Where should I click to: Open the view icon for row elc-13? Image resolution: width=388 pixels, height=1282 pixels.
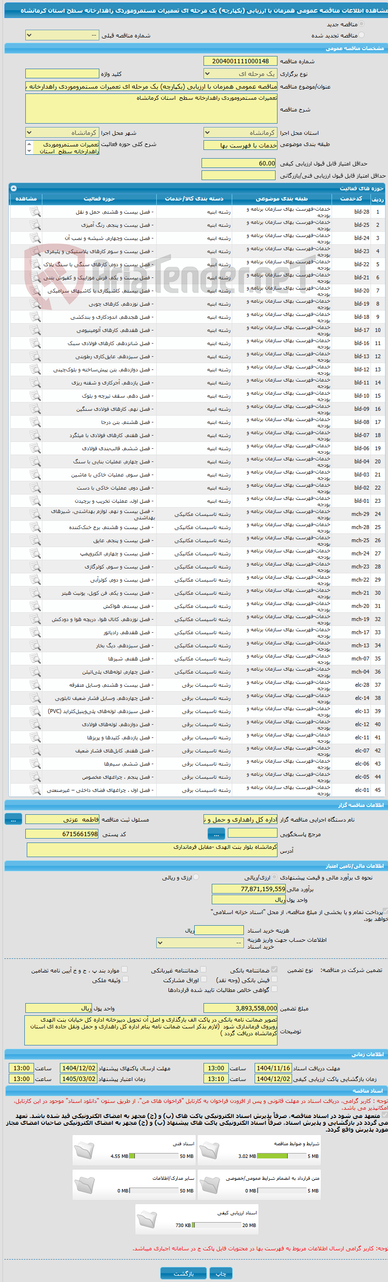[35, 711]
